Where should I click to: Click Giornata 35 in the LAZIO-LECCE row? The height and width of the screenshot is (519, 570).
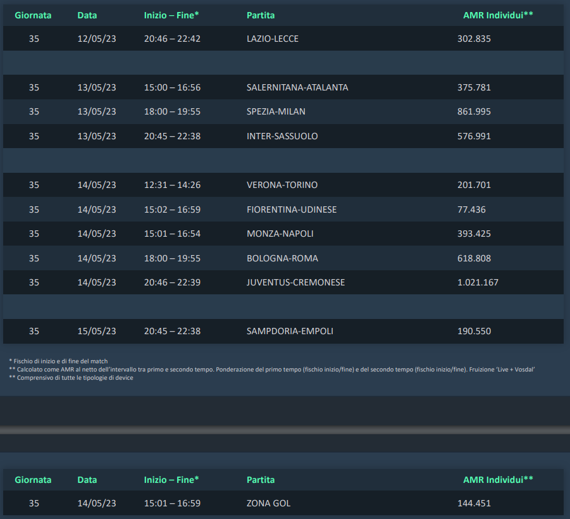[34, 39]
